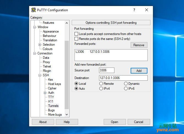Close the PuTTY Configuration dialog
Screen dimensions: 184x134
coord(147,10)
